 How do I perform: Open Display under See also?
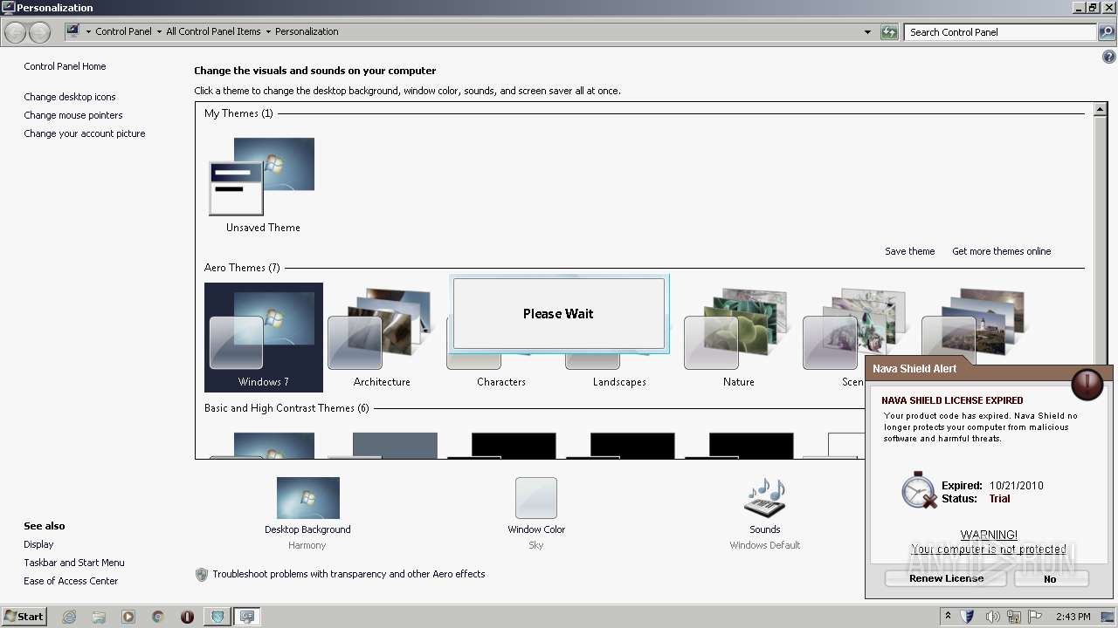click(38, 545)
